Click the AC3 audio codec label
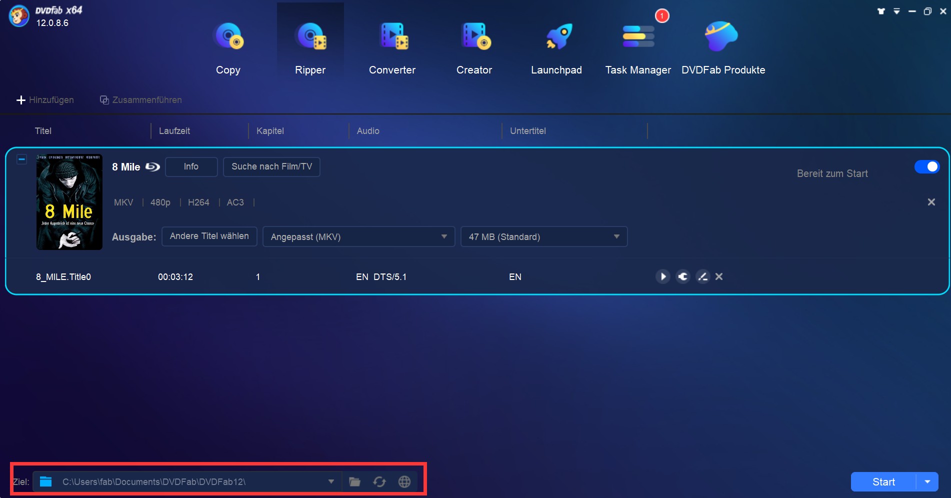951x498 pixels. (x=235, y=202)
